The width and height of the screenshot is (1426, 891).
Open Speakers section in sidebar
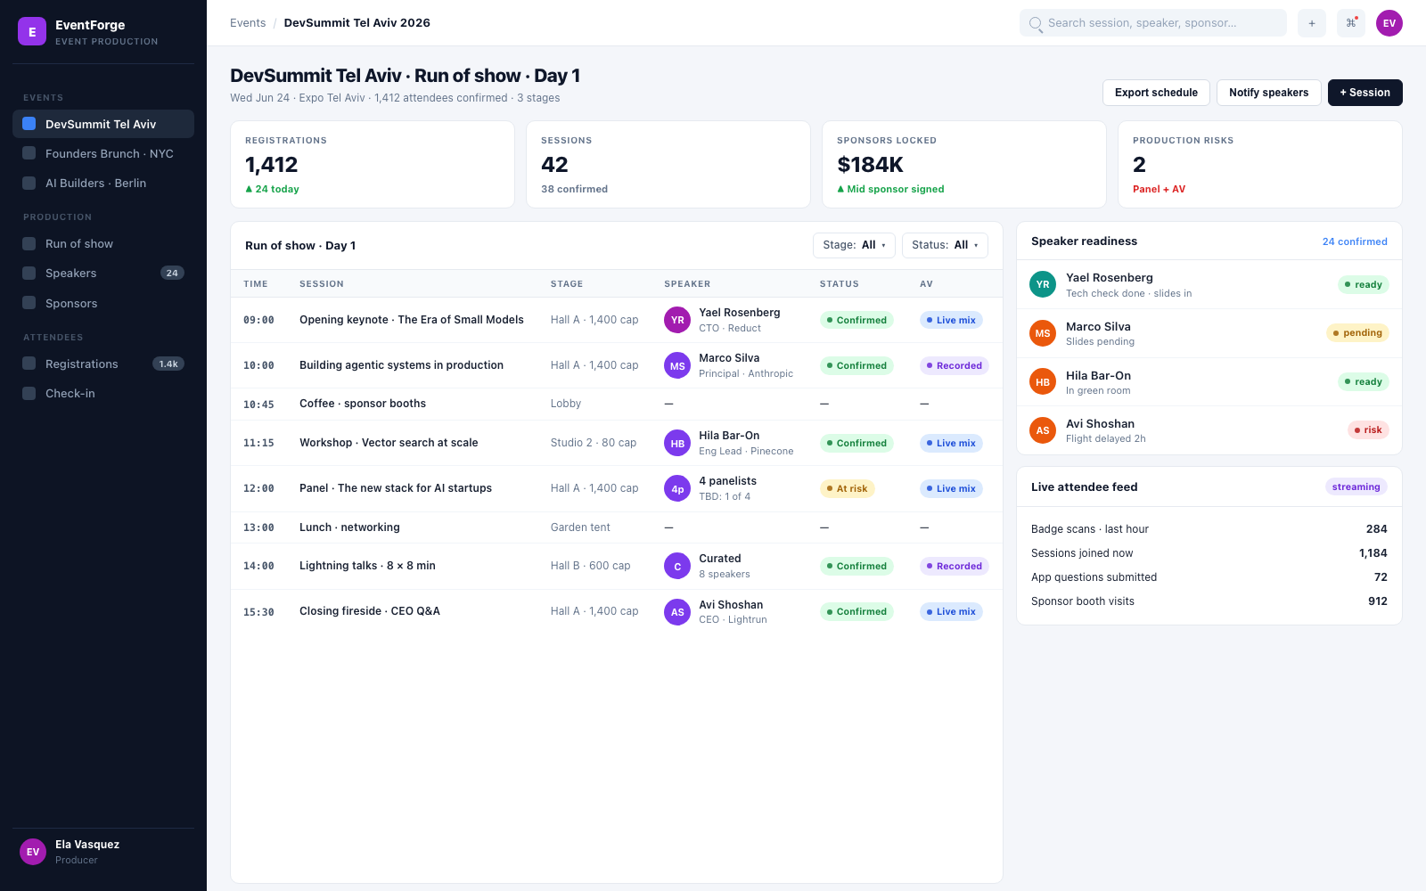point(103,273)
